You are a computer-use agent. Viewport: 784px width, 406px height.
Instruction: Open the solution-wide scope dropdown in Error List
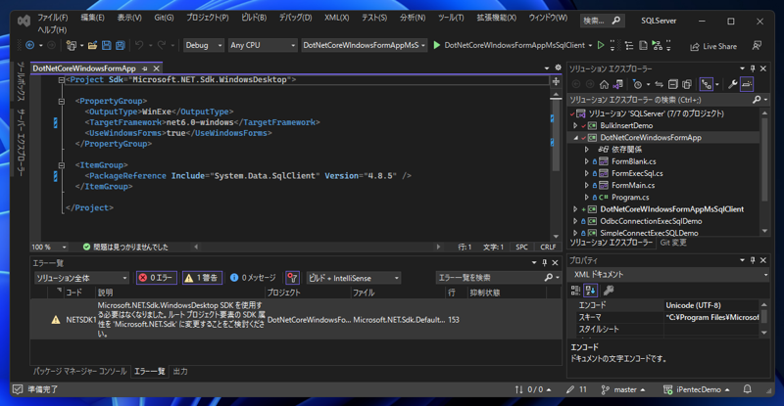point(81,278)
